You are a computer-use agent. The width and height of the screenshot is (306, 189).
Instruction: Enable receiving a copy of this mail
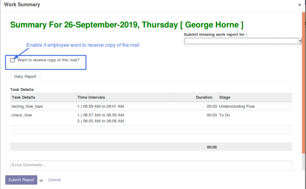(12, 60)
